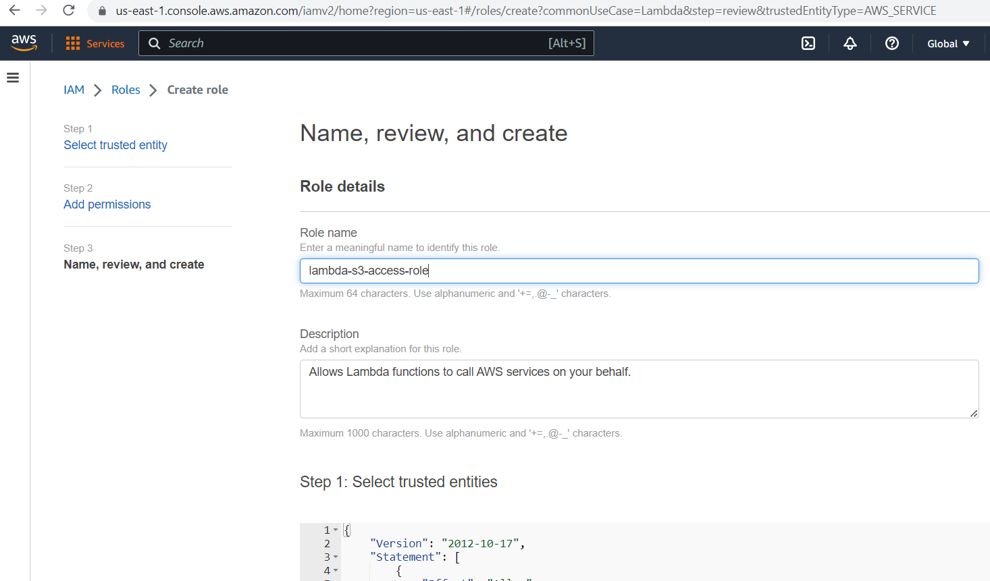Focus the Description text area
Screen dimensions: 990x581
point(638,389)
